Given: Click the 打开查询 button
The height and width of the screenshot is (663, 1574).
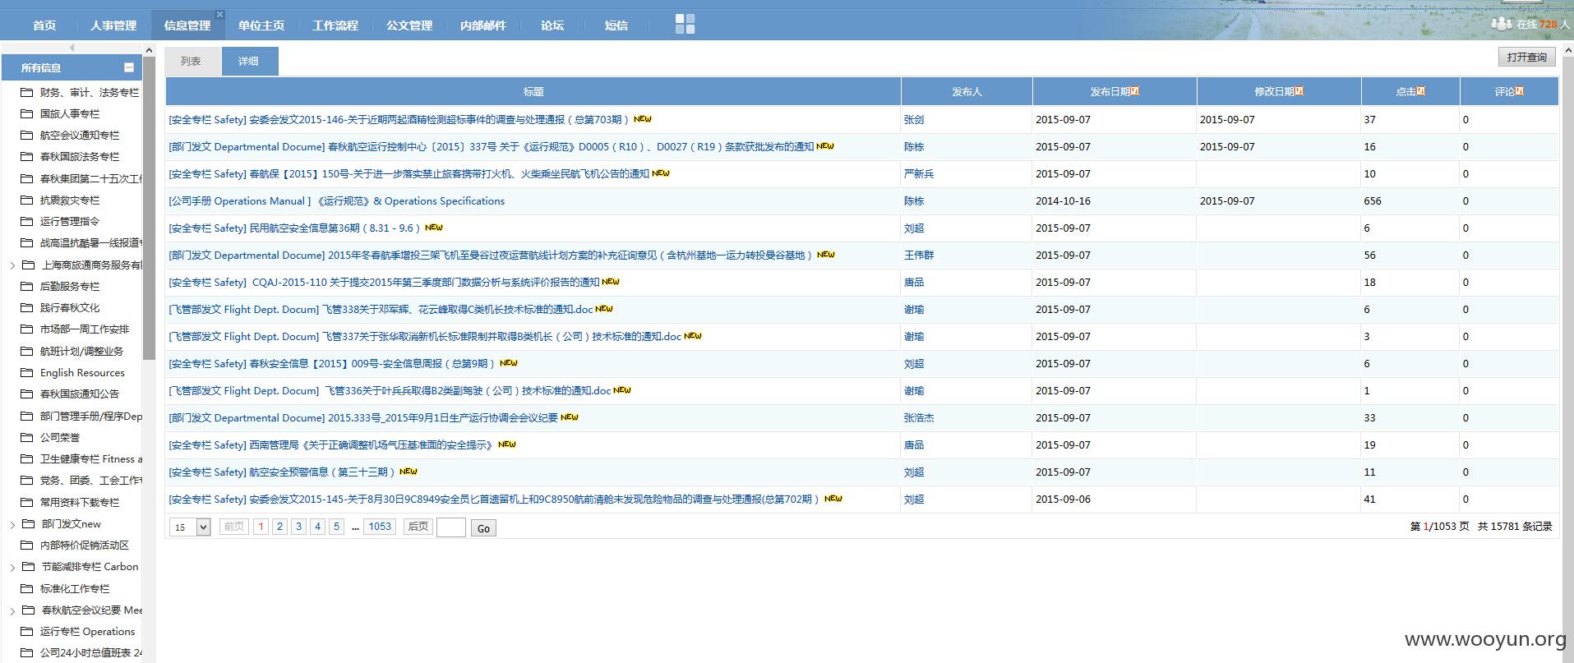Looking at the screenshot, I should 1526,57.
